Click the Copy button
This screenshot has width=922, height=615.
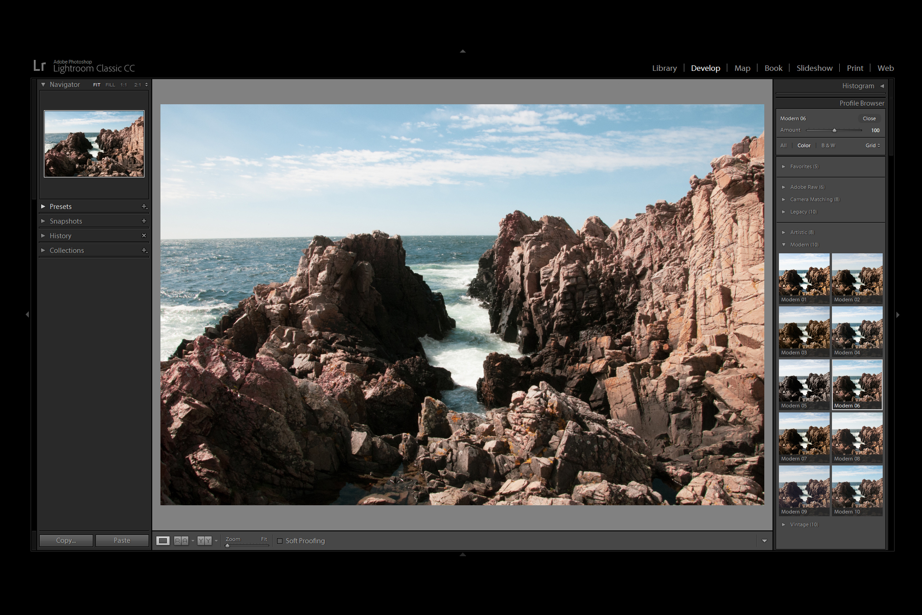point(66,540)
